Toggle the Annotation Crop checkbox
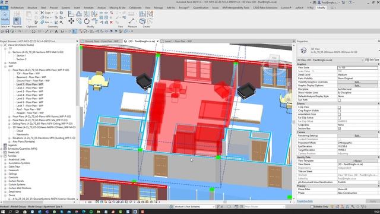Screen dimensions: 380x214 pyautogui.click(x=339, y=114)
